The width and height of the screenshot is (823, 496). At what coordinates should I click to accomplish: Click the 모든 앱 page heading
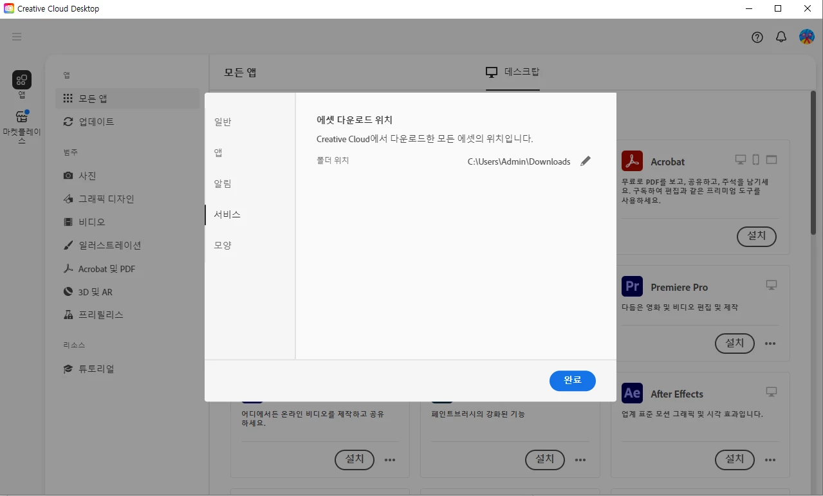(240, 72)
